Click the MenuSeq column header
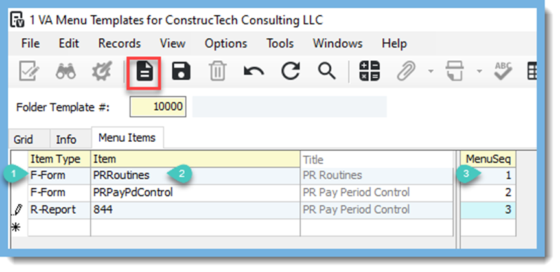Screen dimensions: 560x272 pyautogui.click(x=488, y=159)
